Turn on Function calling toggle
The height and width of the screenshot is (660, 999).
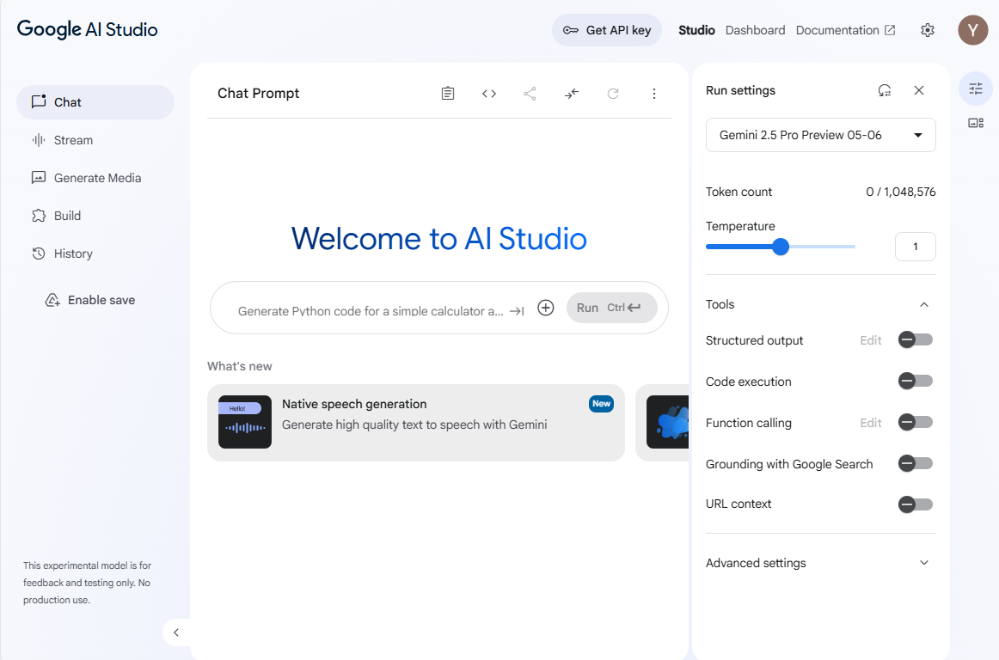916,422
